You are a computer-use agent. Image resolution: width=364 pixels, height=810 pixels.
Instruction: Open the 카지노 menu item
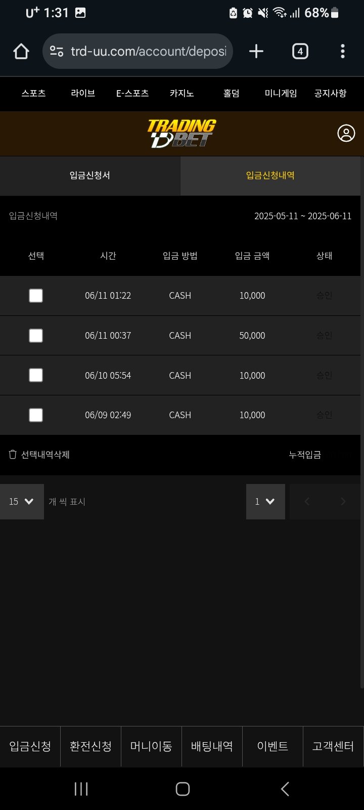pyautogui.click(x=181, y=93)
